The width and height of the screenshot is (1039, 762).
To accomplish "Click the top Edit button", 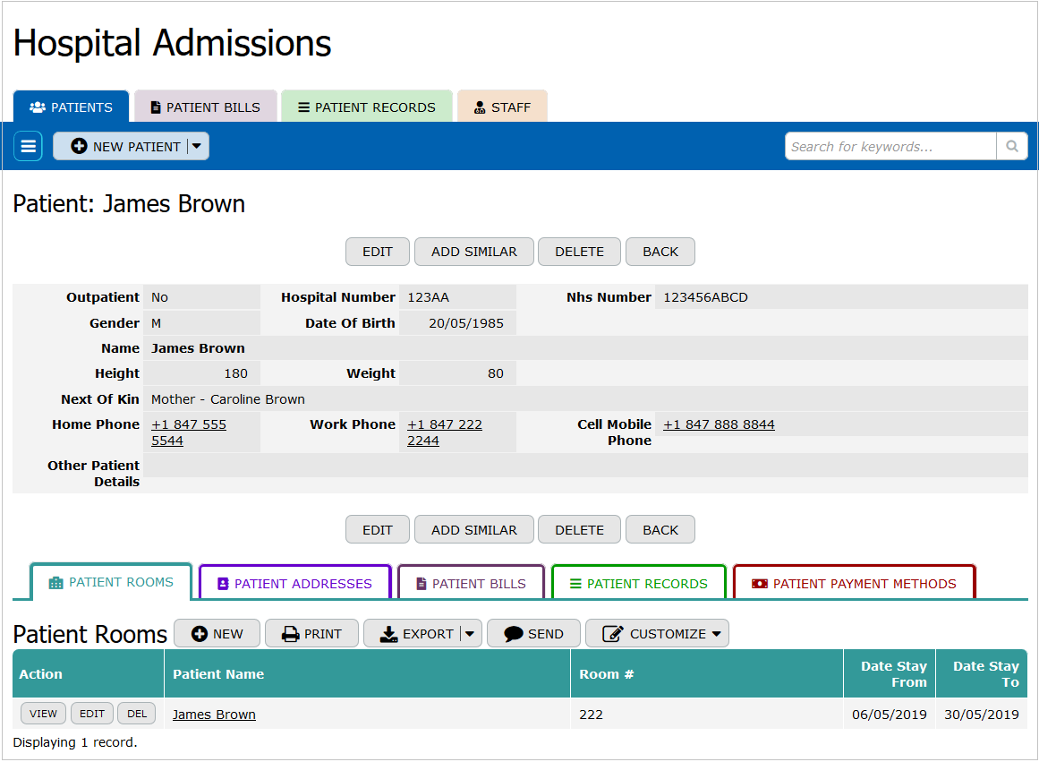I will click(377, 252).
